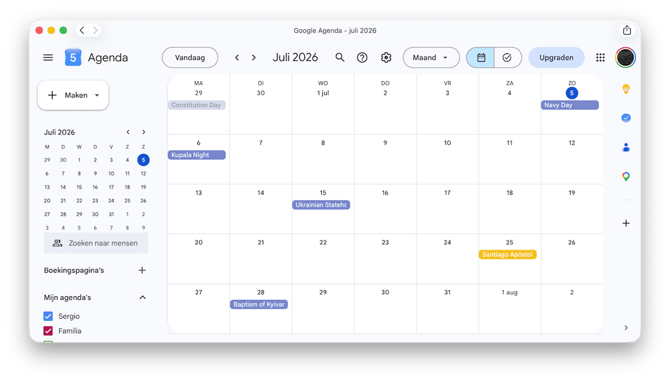This screenshot has width=670, height=381.
Task: Click today's date 5 in month grid
Action: 572,93
